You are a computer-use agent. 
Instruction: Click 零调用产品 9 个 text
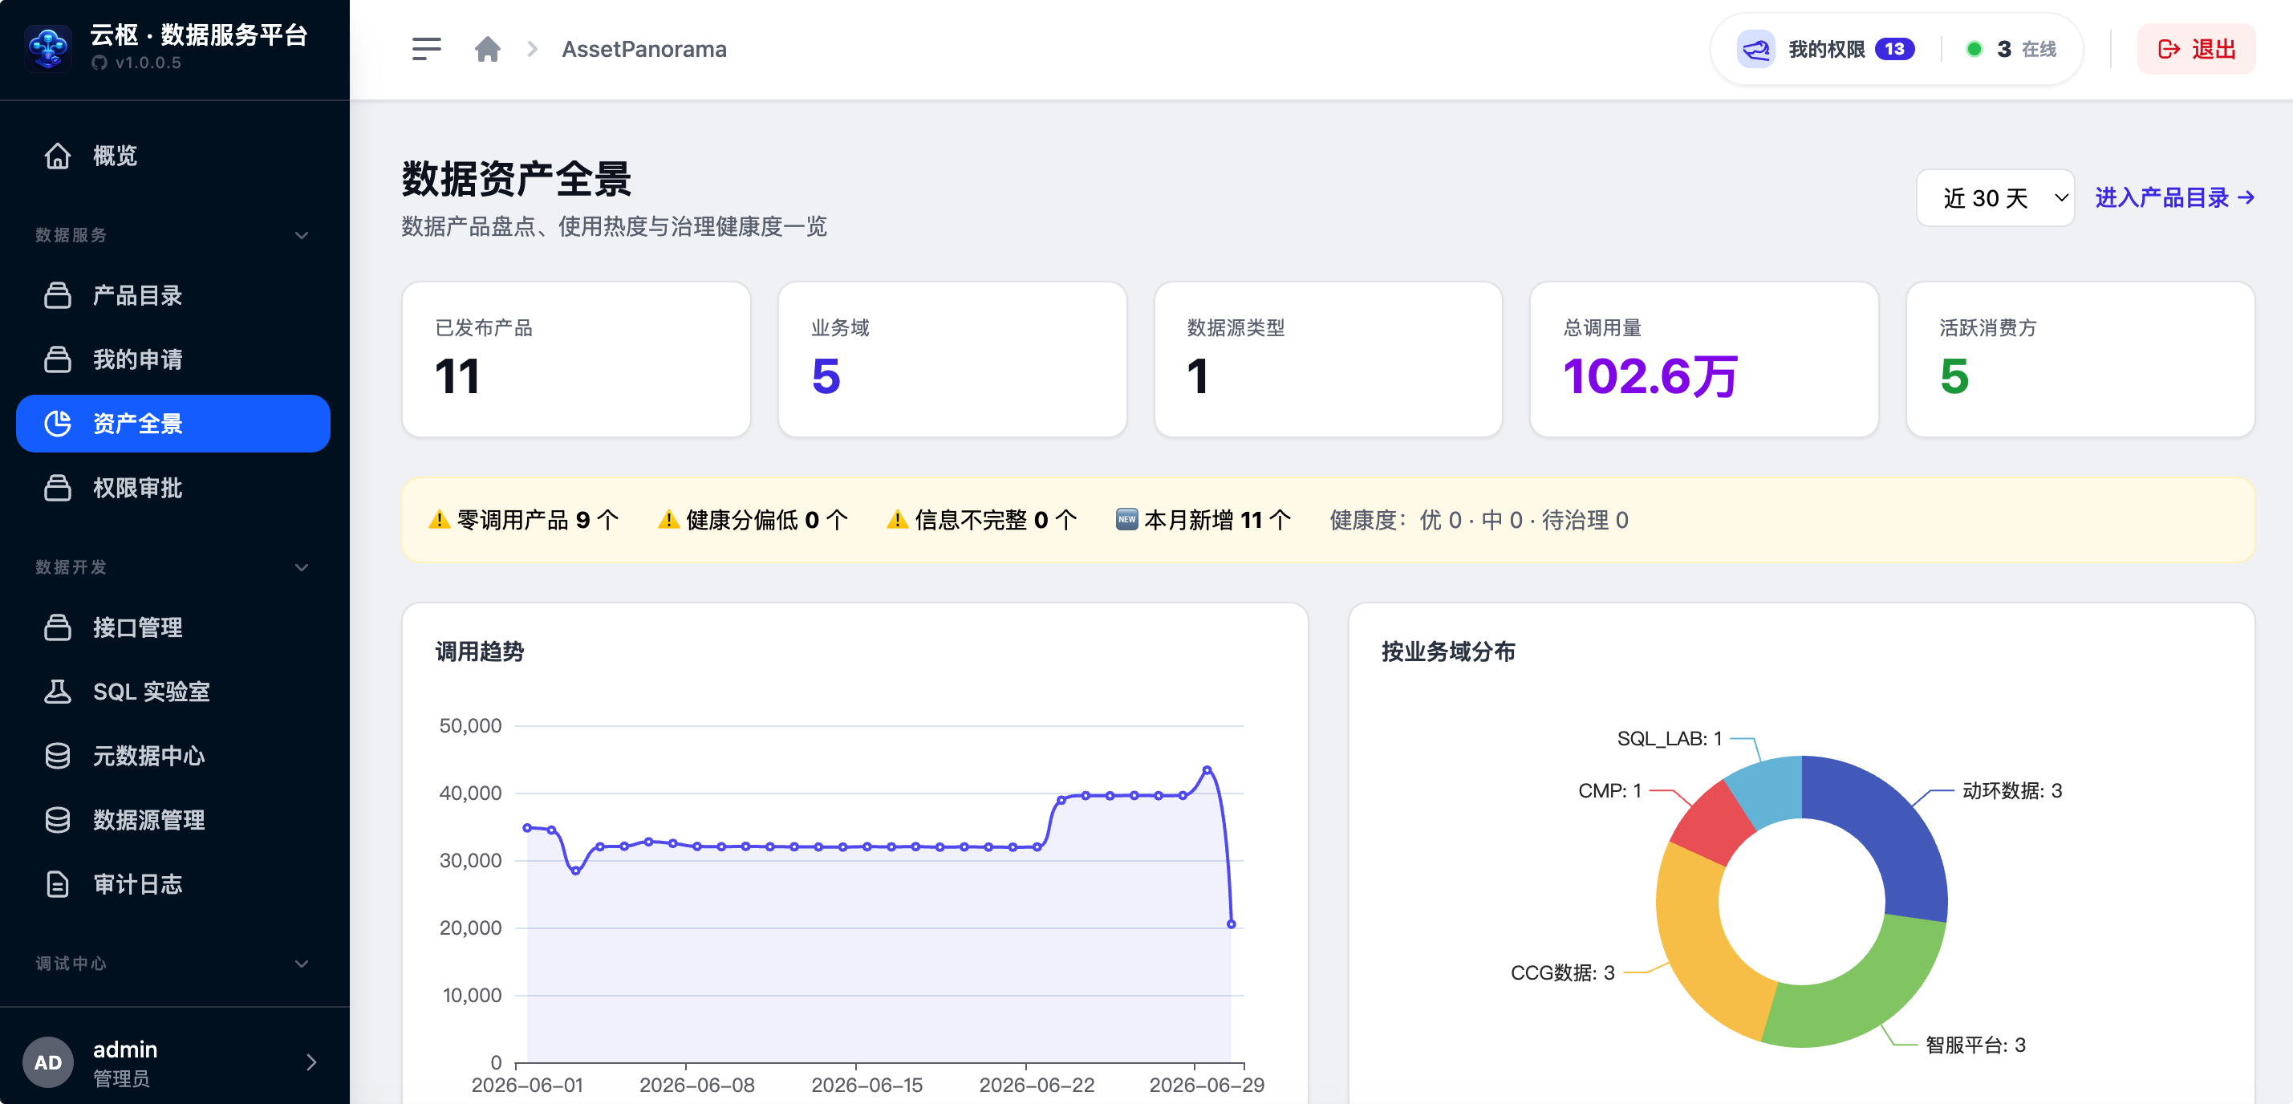coord(538,520)
